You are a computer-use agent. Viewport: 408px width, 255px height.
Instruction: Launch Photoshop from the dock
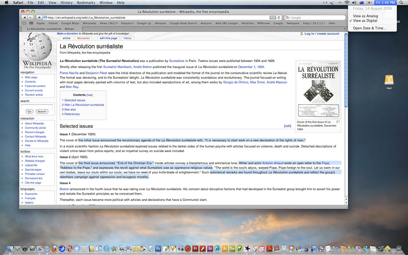[158, 249]
